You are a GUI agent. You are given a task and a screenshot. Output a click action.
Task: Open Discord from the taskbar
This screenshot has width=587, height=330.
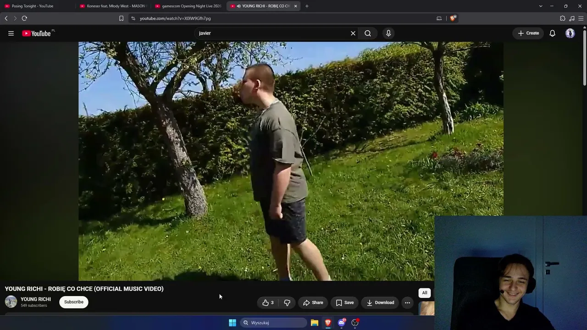click(342, 323)
